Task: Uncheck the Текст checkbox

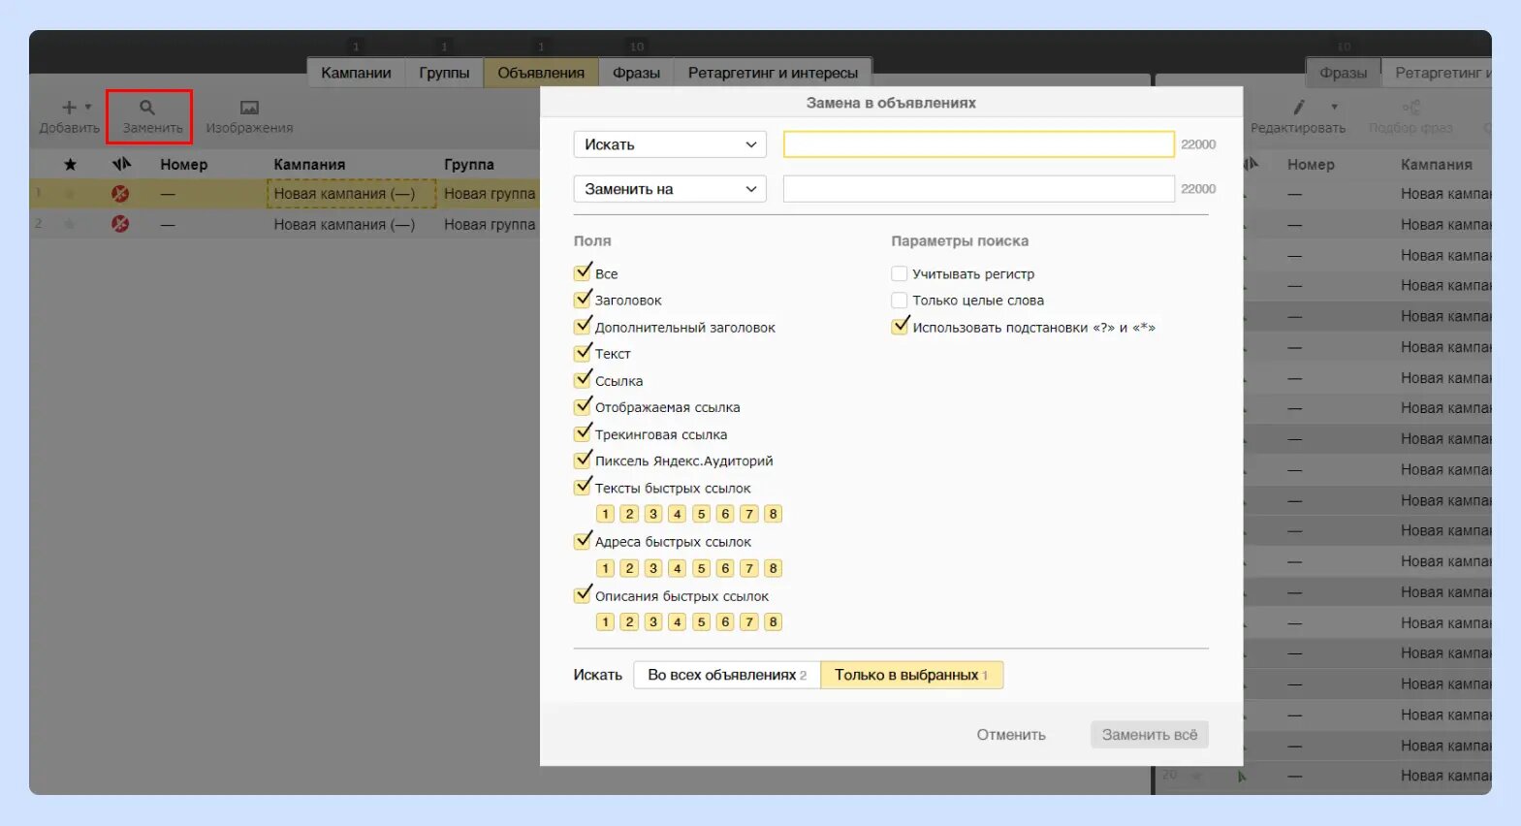Action: click(583, 353)
